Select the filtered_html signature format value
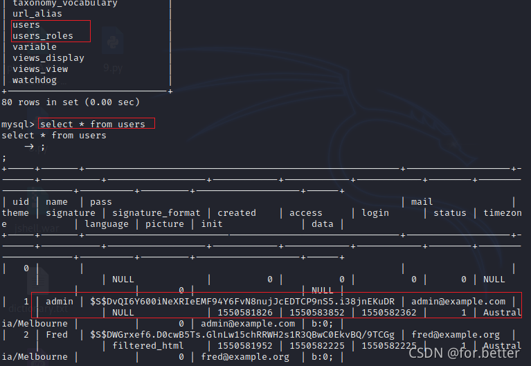 pos(148,346)
